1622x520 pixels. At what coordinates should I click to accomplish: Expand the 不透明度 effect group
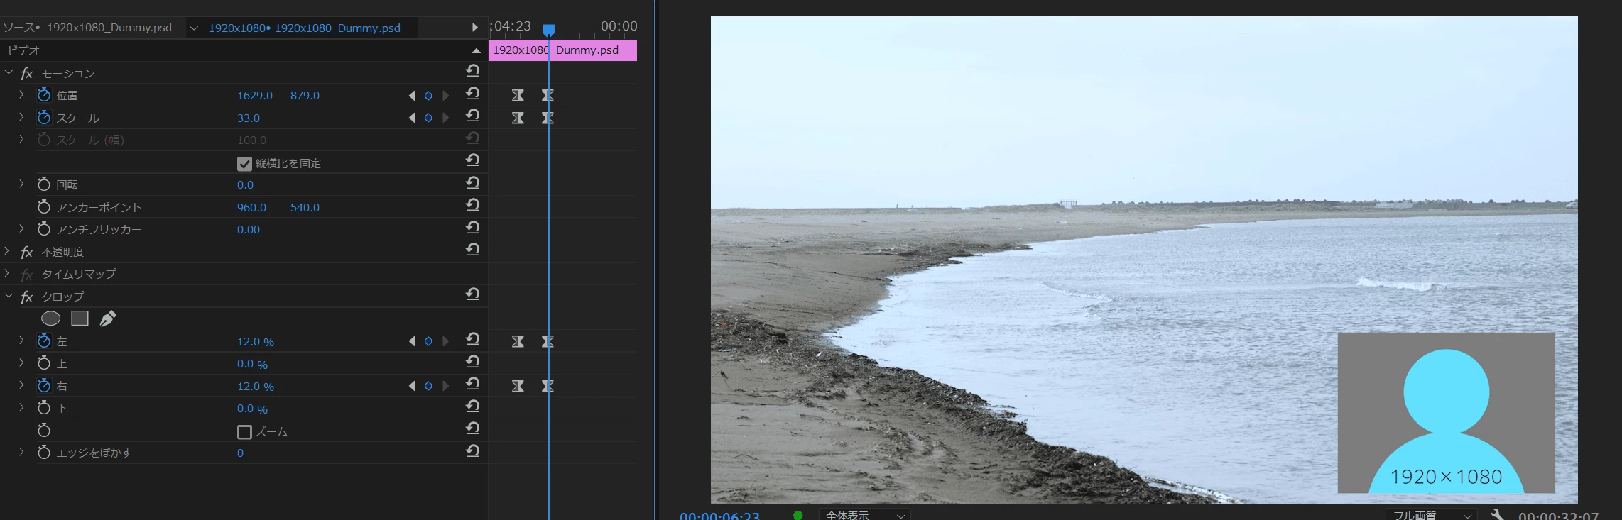[7, 251]
